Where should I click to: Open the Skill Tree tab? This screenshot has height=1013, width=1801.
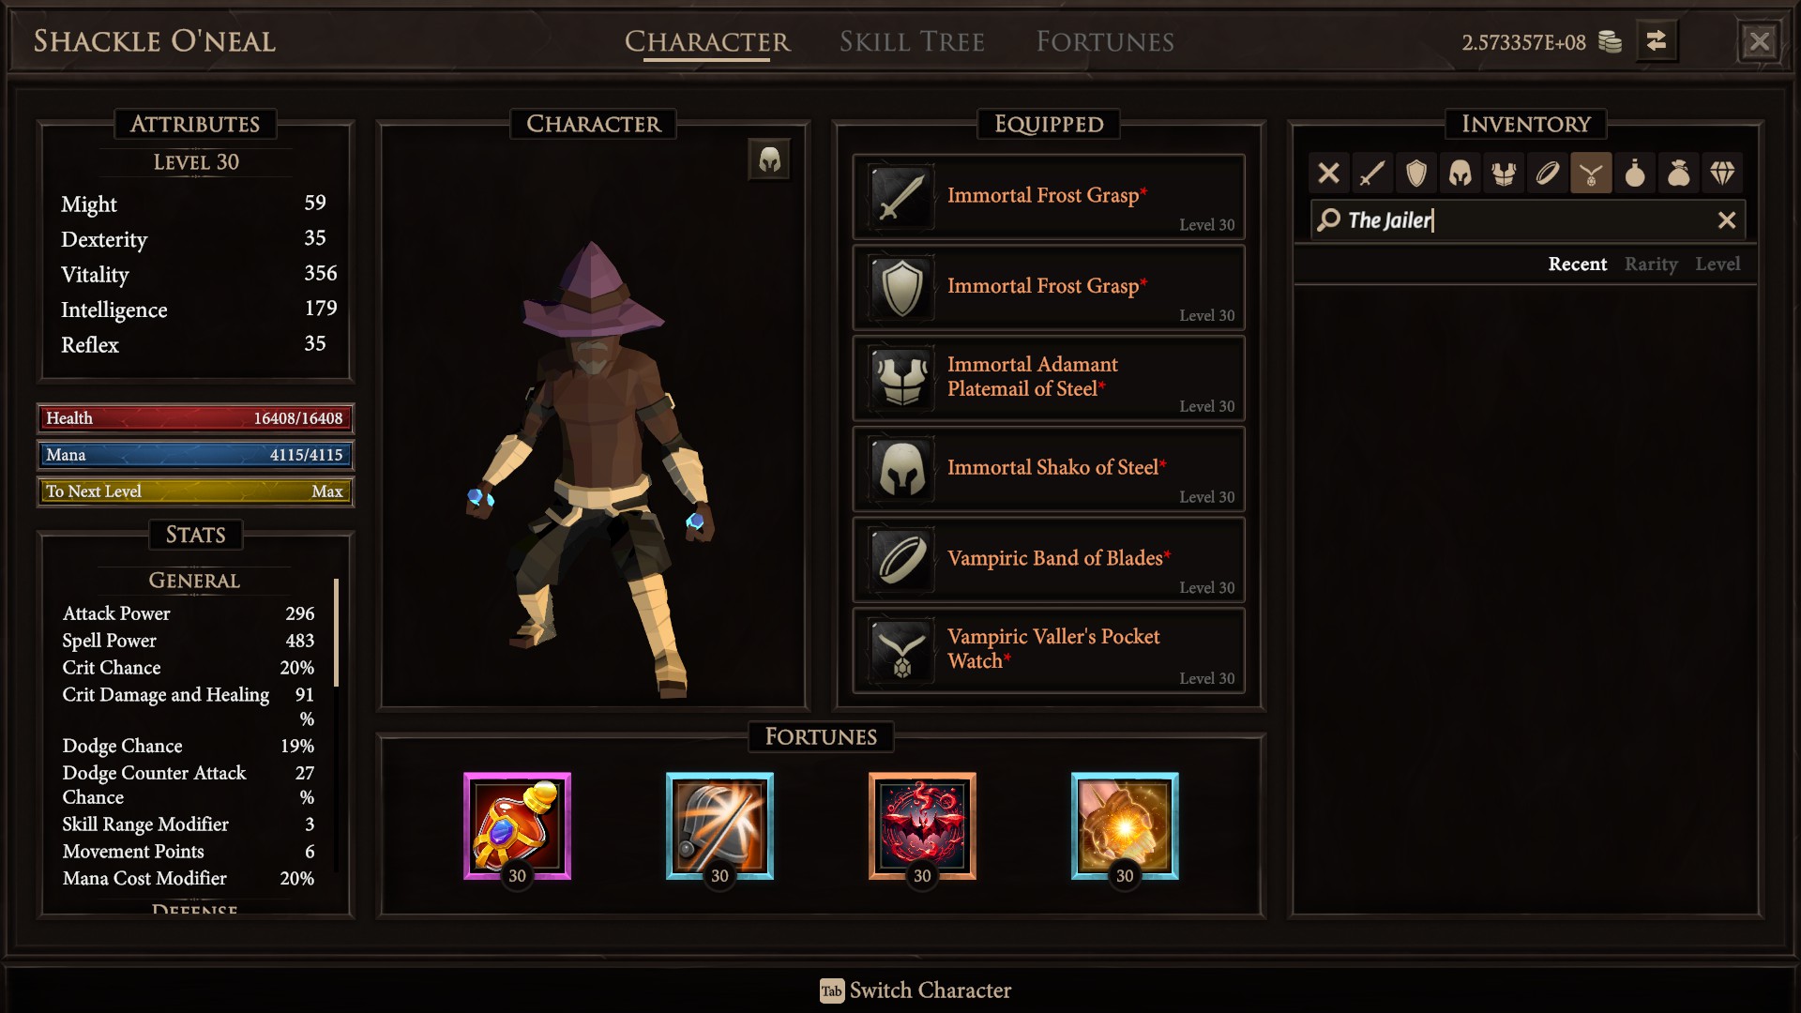coord(912,42)
